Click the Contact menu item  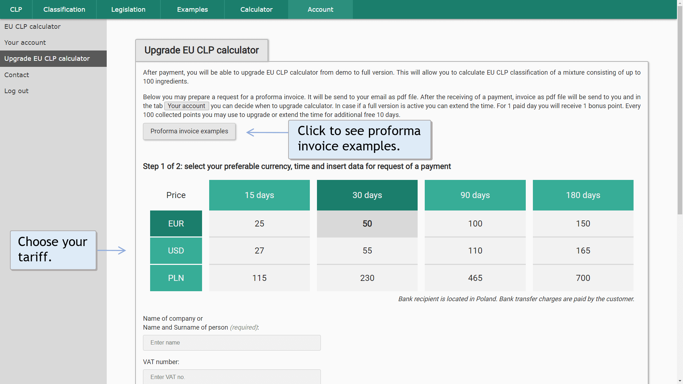(16, 75)
